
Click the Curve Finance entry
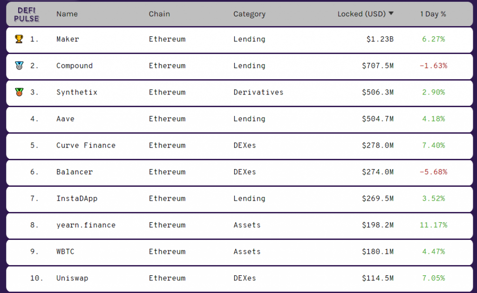[x=86, y=145]
